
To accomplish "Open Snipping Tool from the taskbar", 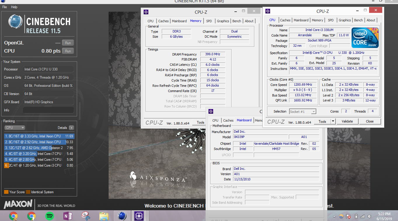I will 86,216.
